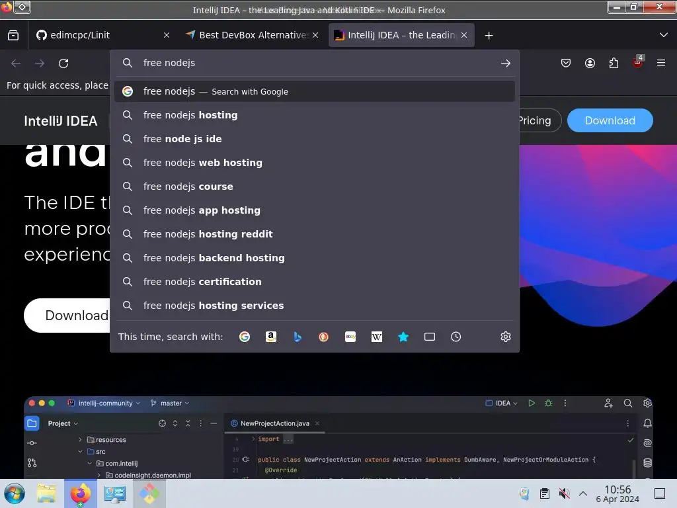The image size is (677, 508).
Task: Select NewProjectAction.java editor tab
Action: coord(275,423)
